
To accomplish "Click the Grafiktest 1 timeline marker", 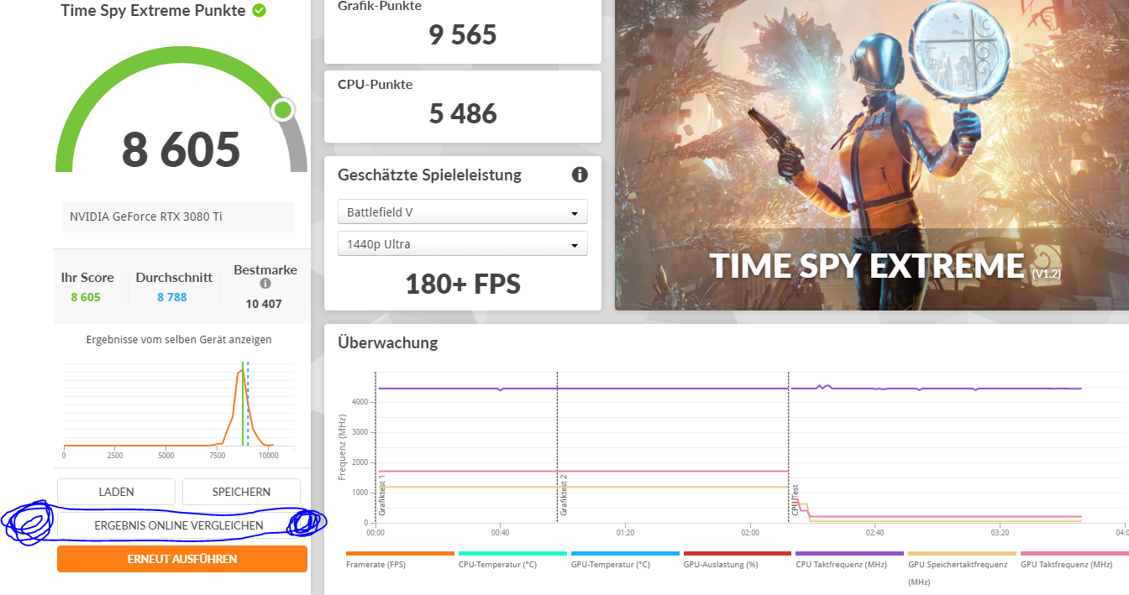I will pyautogui.click(x=381, y=495).
